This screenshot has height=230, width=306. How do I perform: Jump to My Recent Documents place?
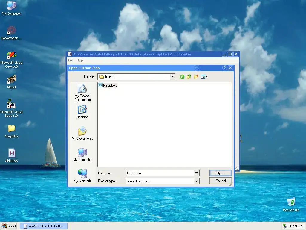(x=82, y=93)
